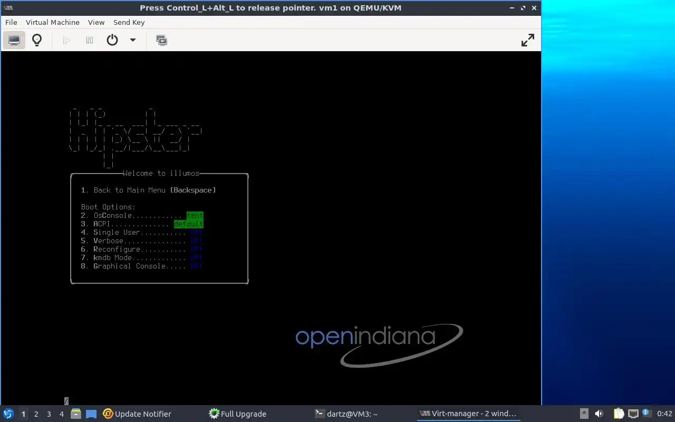
Task: Open the LXQt application menu
Action: pyautogui.click(x=8, y=414)
